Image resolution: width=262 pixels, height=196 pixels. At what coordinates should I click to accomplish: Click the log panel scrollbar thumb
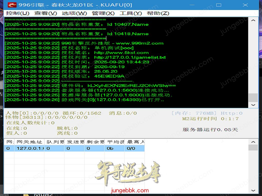[253, 97]
